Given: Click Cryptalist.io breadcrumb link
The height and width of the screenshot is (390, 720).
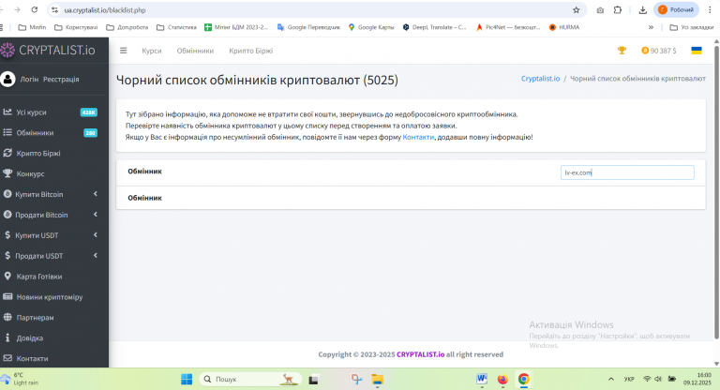Looking at the screenshot, I should (x=540, y=79).
